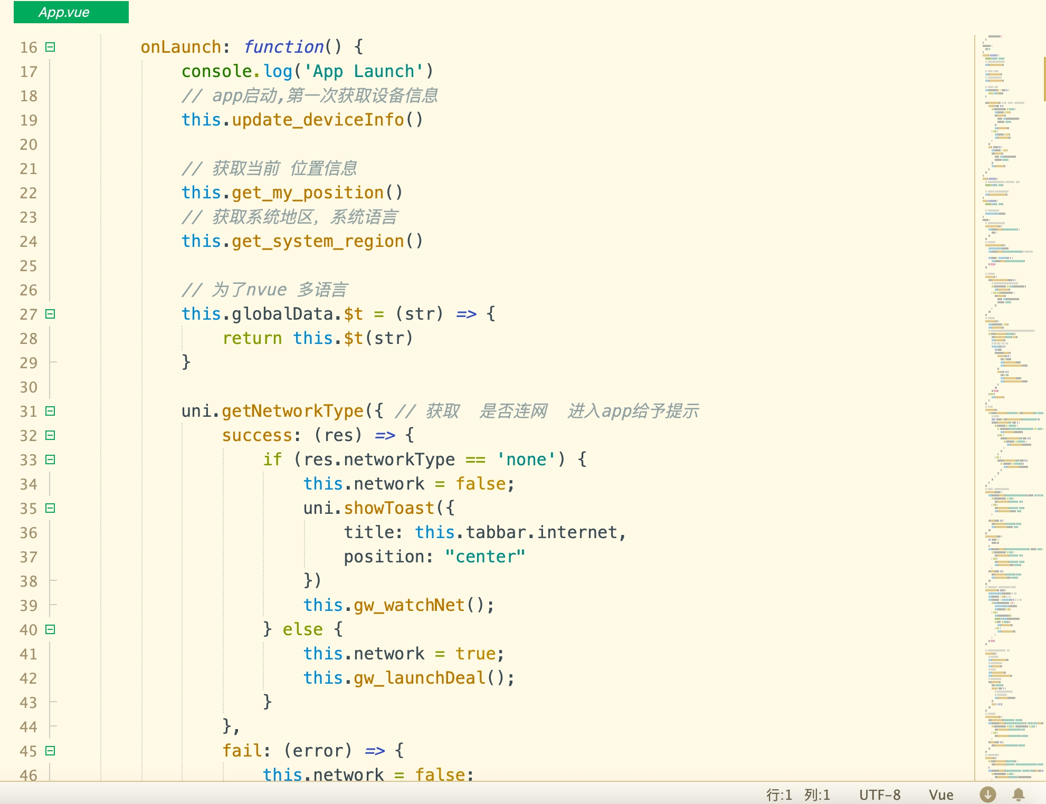Click the 行:1 line indicator

(x=779, y=795)
